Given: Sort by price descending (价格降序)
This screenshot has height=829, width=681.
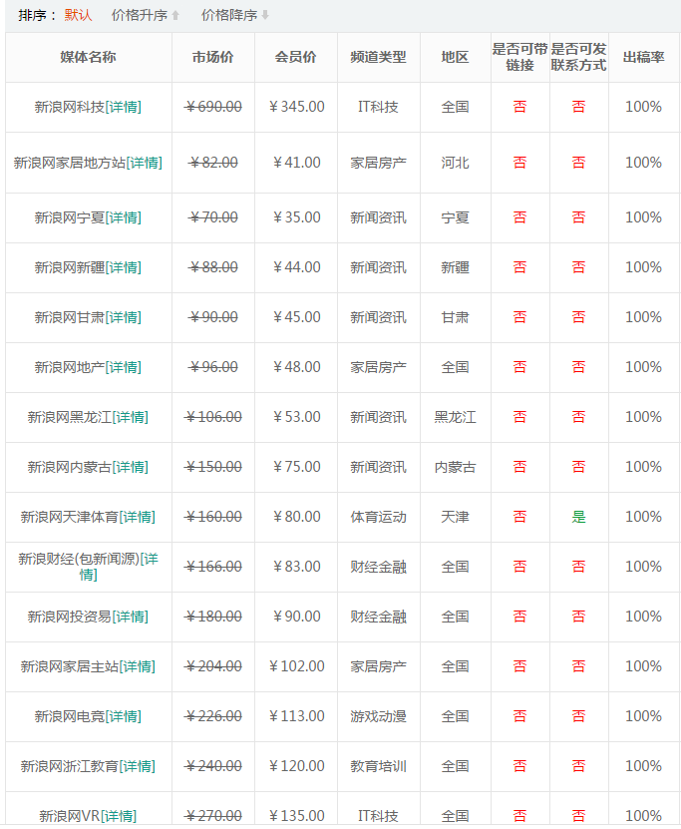Looking at the screenshot, I should [x=228, y=15].
